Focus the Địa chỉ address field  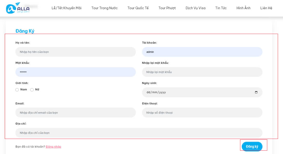click(139, 133)
